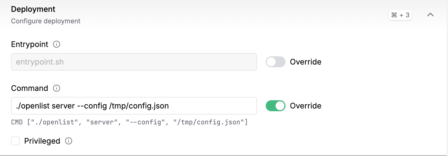Check the Privileged checkbox

tap(15, 141)
